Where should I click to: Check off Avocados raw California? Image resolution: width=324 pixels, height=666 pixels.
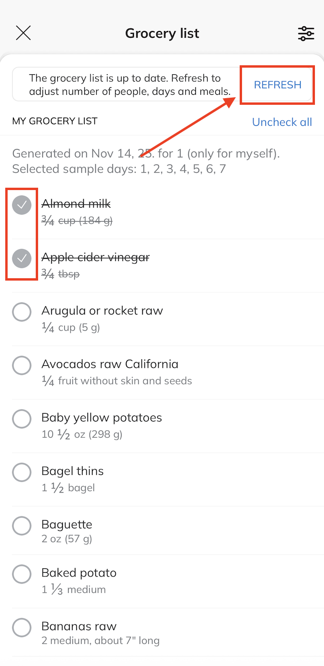point(21,365)
